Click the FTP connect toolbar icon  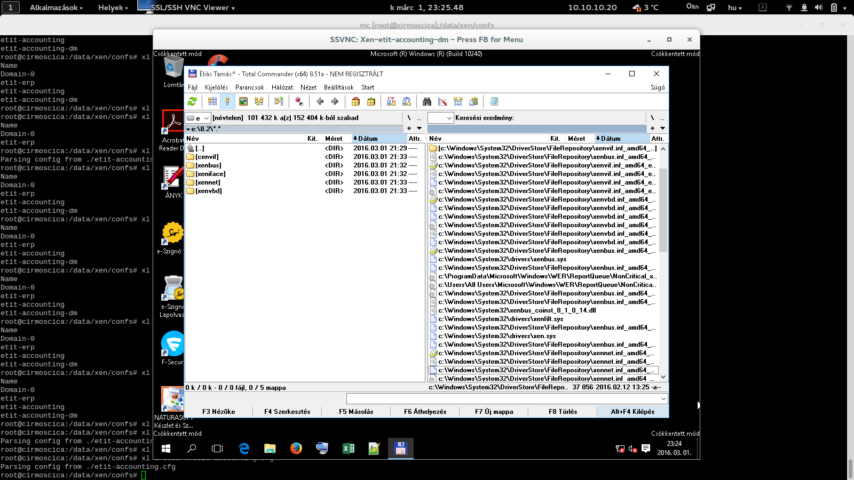pyautogui.click(x=391, y=101)
